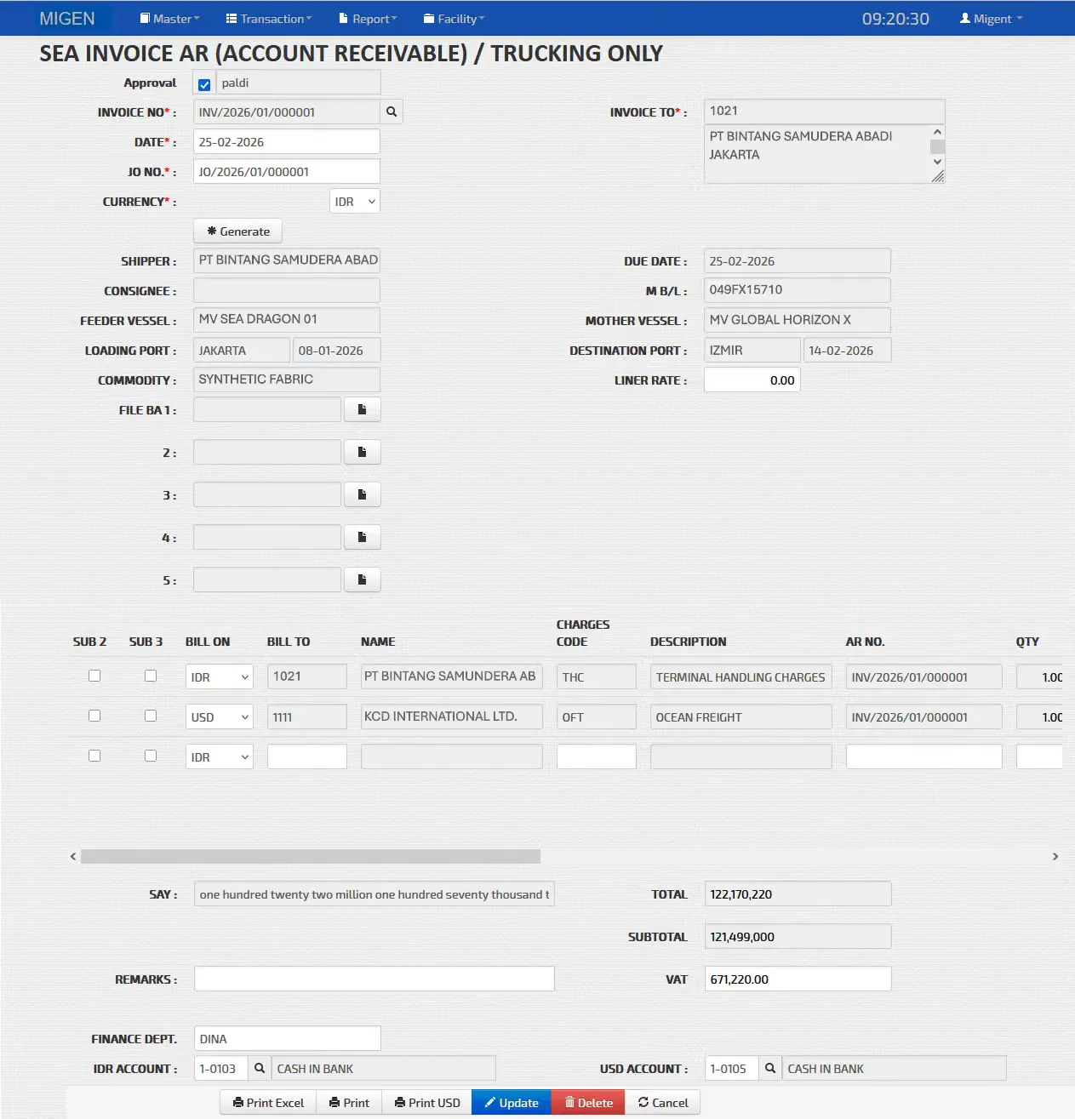Open BILL ON dropdown showing USD
The image size is (1075, 1119).
point(220,717)
